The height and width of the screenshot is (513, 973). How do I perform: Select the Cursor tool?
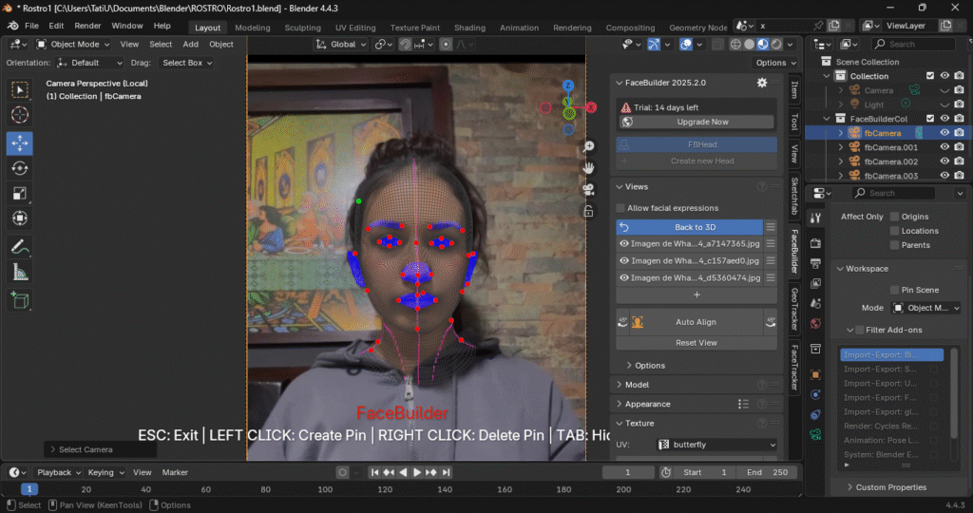[x=19, y=115]
